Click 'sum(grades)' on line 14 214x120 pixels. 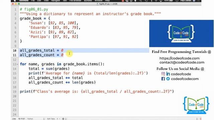pos(58,69)
